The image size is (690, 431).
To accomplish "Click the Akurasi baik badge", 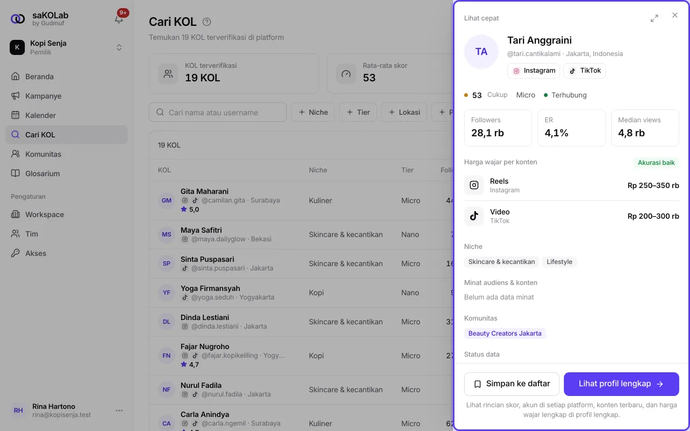I will pyautogui.click(x=656, y=162).
